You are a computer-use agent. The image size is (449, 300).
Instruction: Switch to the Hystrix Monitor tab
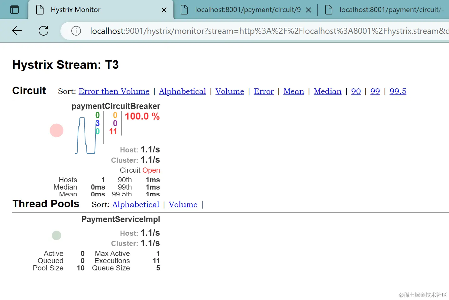click(101, 10)
